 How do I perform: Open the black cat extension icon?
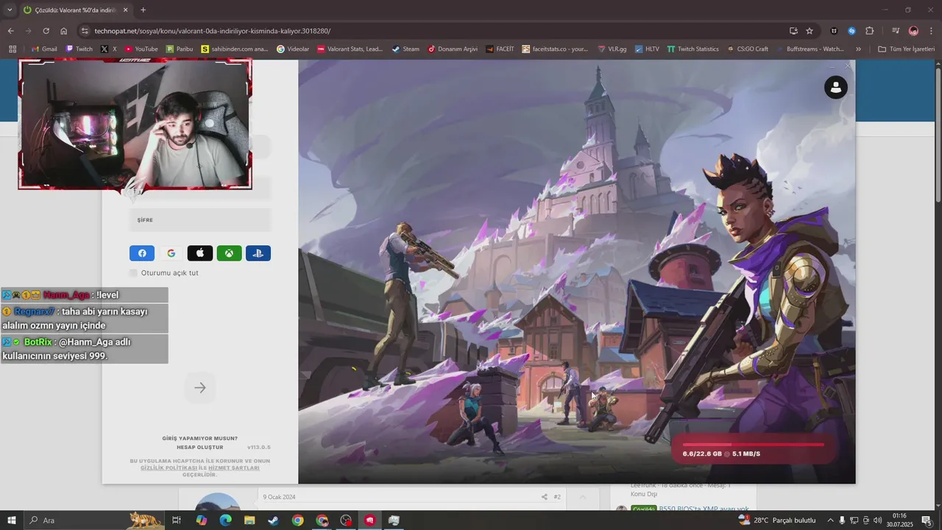tap(834, 31)
